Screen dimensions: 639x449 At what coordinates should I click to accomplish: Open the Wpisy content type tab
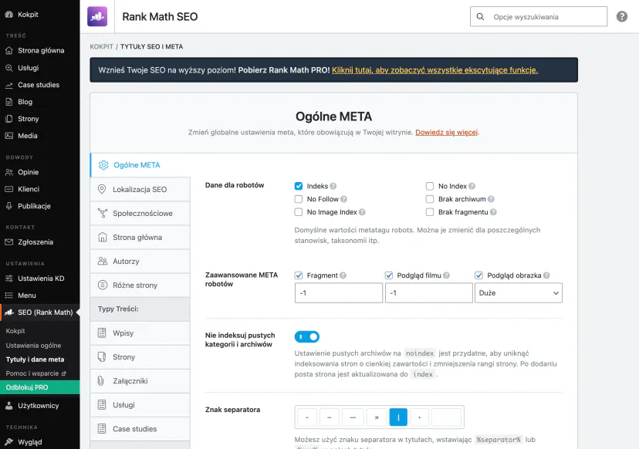(140, 333)
